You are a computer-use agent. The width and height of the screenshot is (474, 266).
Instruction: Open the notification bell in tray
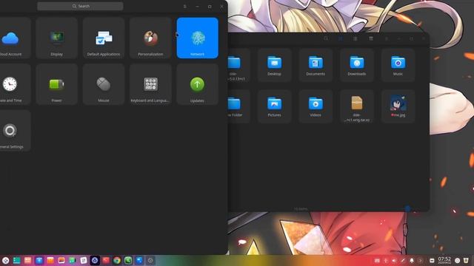(412, 261)
